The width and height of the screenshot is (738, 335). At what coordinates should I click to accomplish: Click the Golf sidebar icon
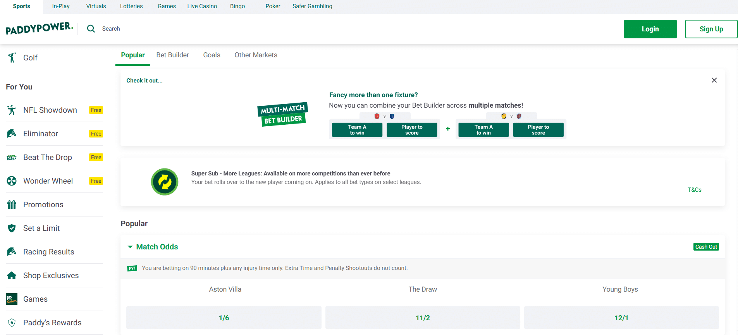12,58
